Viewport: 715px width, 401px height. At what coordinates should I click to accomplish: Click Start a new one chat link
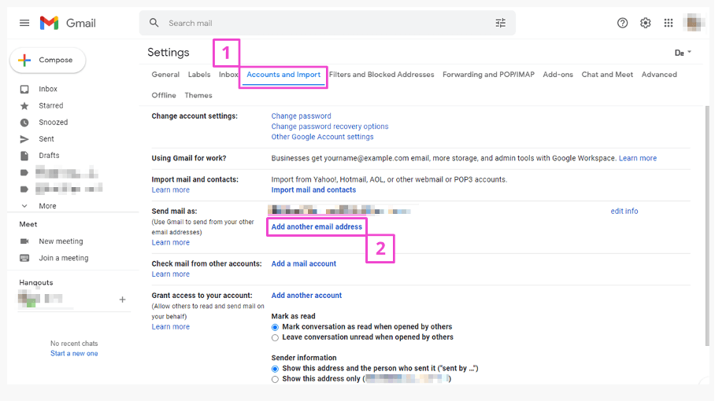pyautogui.click(x=74, y=354)
